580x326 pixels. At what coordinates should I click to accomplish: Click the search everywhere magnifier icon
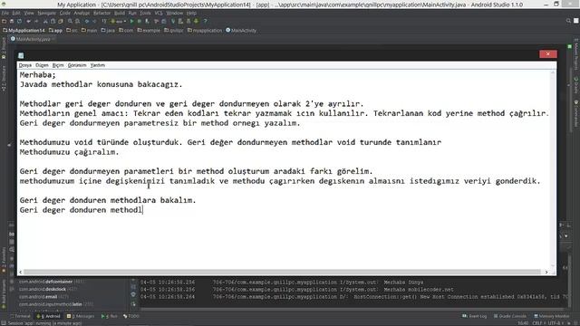(568, 21)
